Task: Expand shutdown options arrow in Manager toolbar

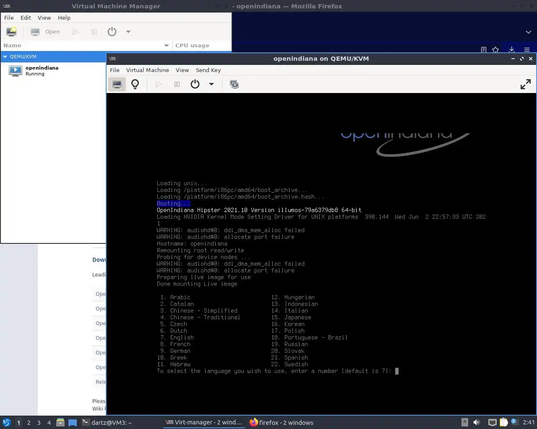Action: click(x=128, y=32)
